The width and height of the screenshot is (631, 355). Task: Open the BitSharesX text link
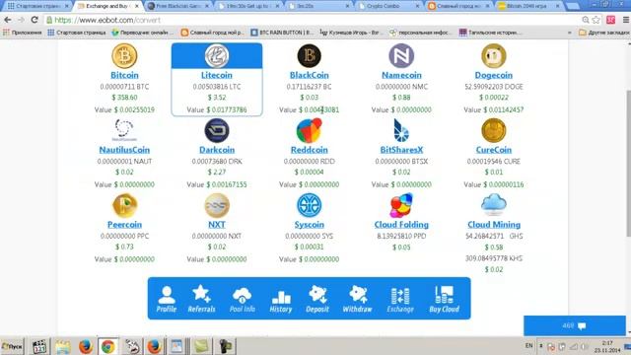[x=401, y=150]
